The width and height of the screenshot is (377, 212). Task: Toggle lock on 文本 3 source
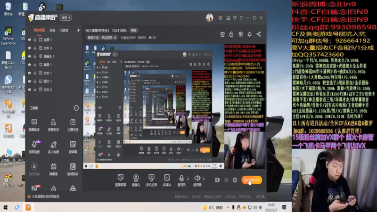coord(35,48)
